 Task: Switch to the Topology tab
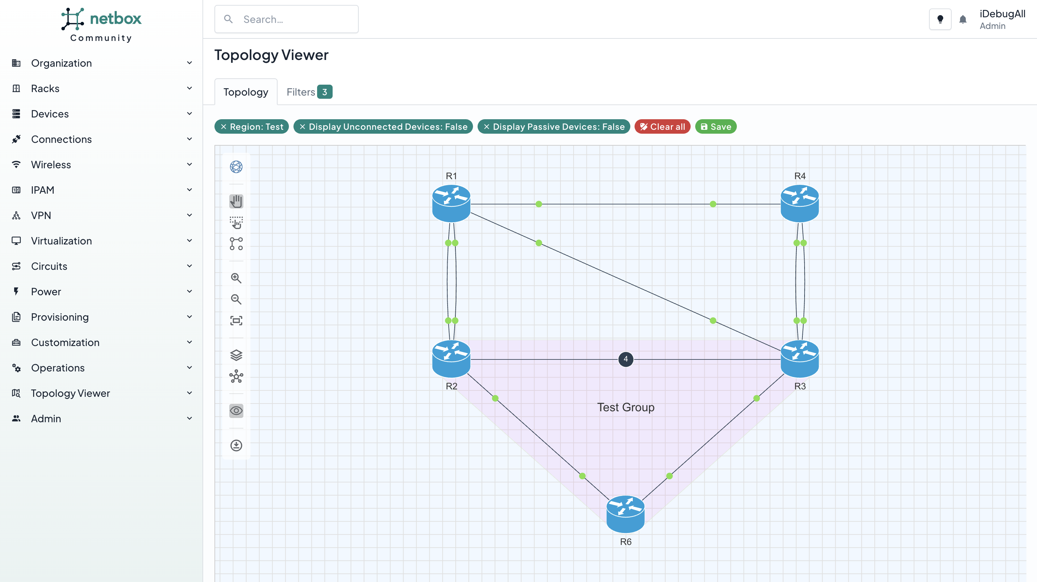point(246,91)
